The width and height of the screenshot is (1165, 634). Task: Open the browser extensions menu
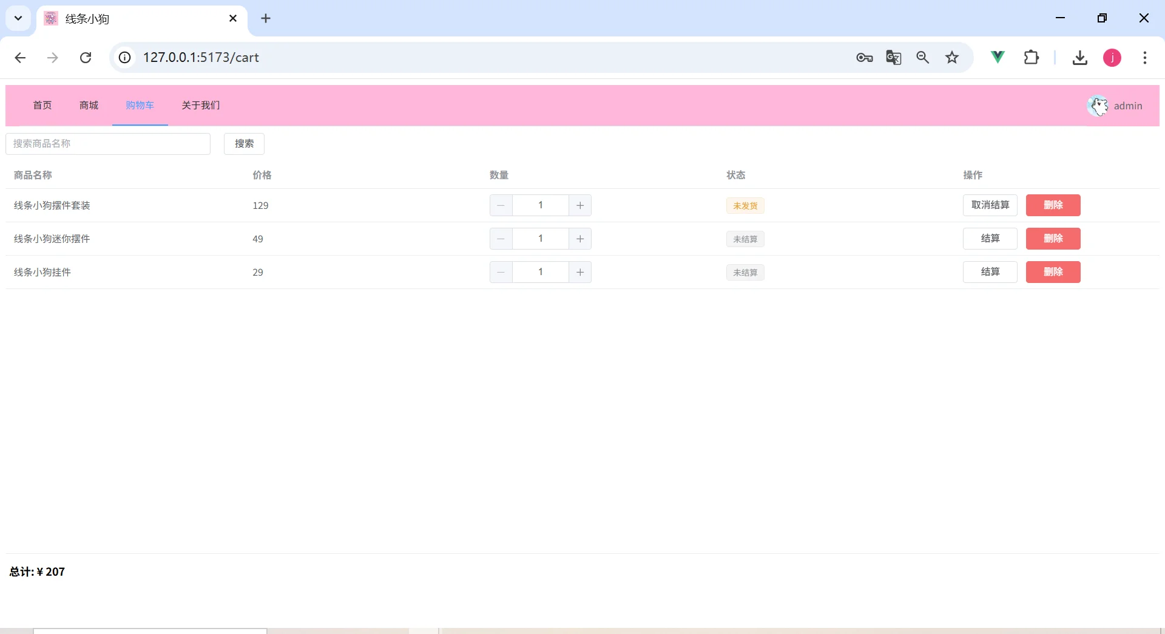[1032, 58]
